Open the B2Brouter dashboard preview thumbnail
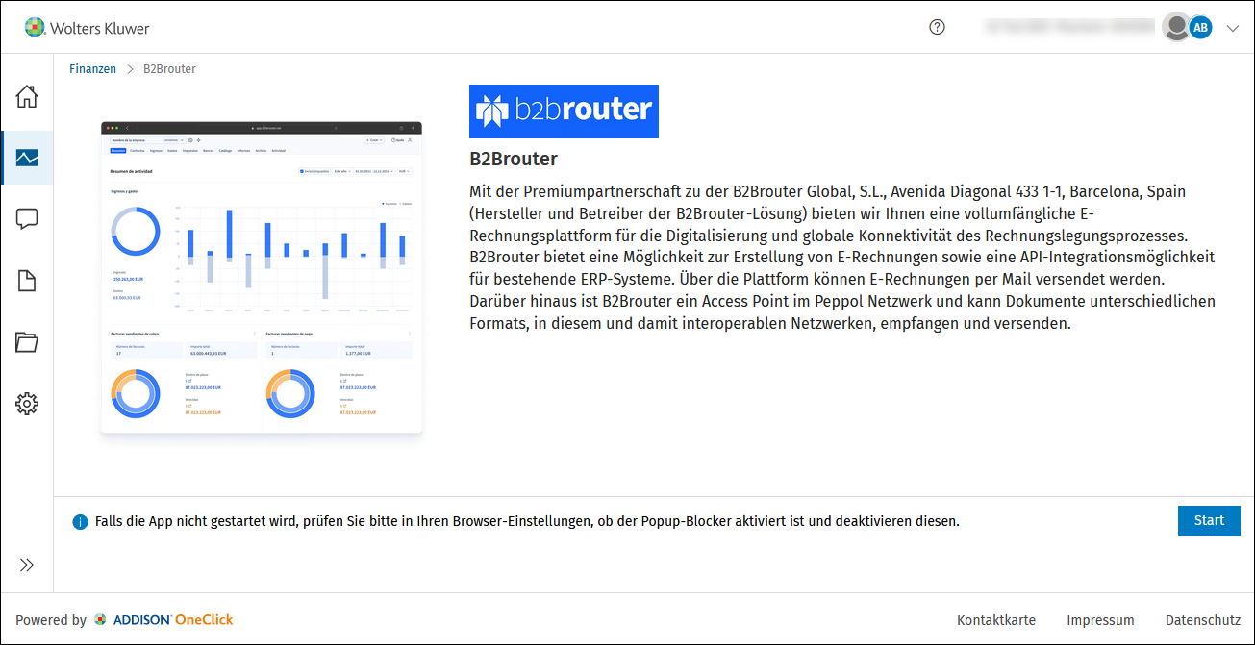The height and width of the screenshot is (645, 1255). (x=262, y=278)
